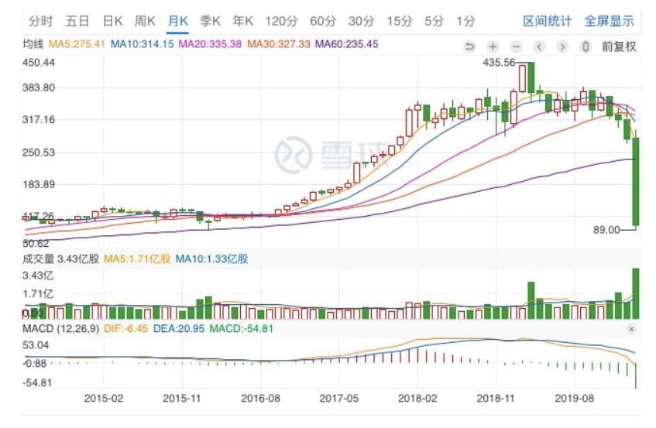Select the 60分 interval tab
The height and width of the screenshot is (428, 656).
pos(322,21)
